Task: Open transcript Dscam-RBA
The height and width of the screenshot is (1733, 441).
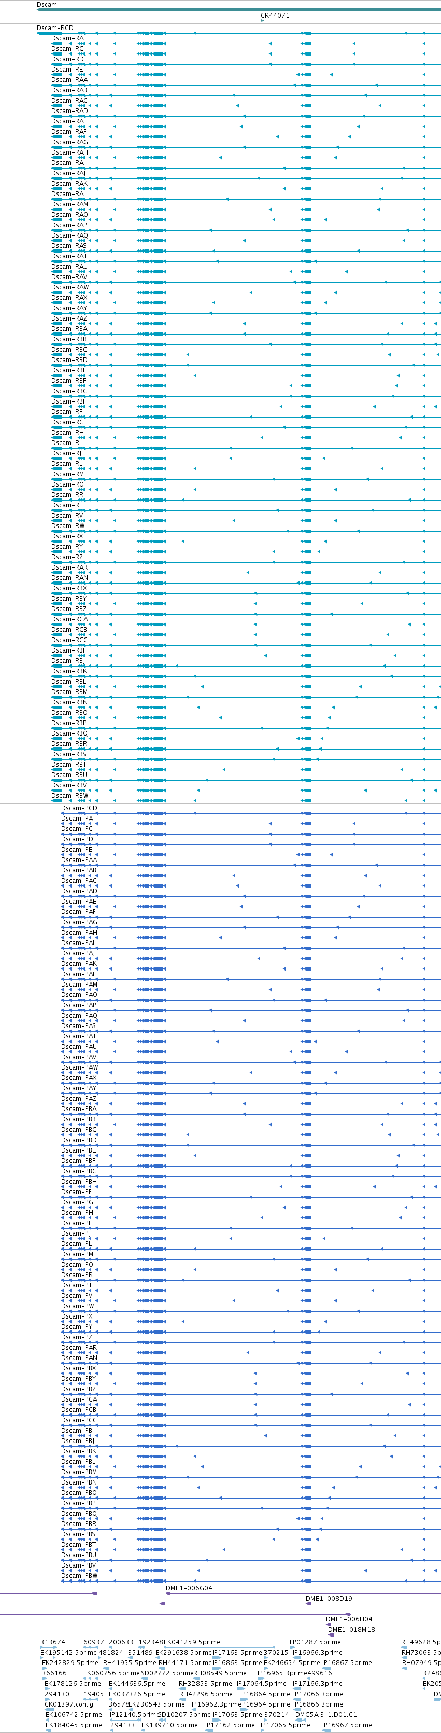Action: coord(69,329)
